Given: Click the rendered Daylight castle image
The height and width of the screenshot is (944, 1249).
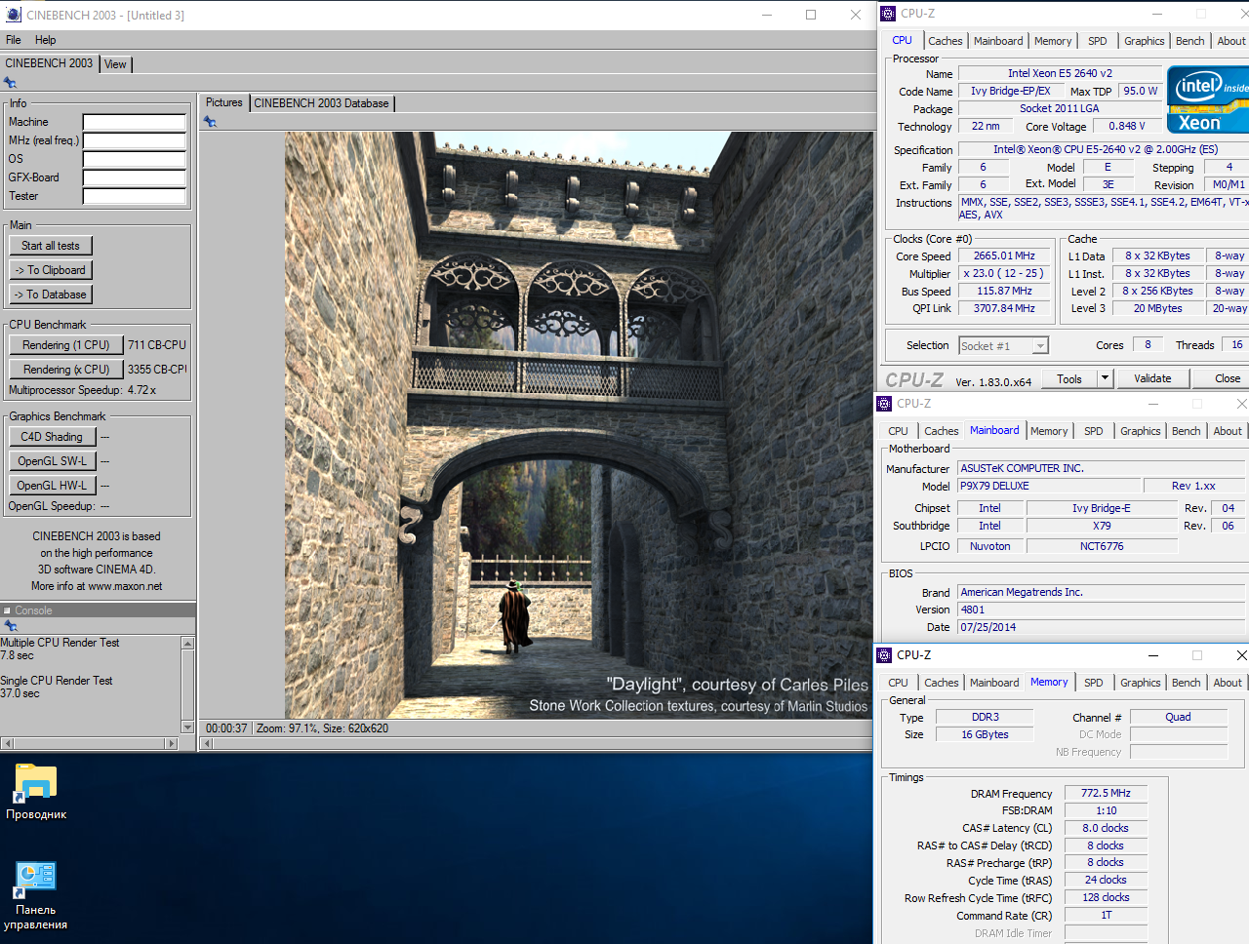Looking at the screenshot, I should [579, 425].
